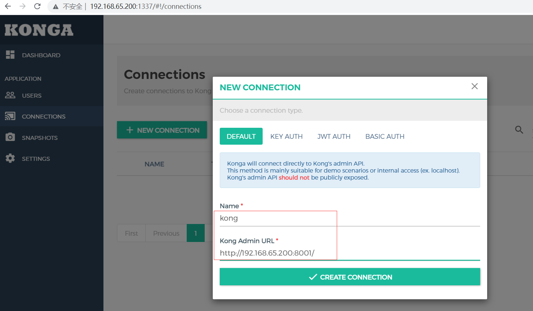Click the green NEW CONNECTION button
533x311 pixels.
(162, 130)
